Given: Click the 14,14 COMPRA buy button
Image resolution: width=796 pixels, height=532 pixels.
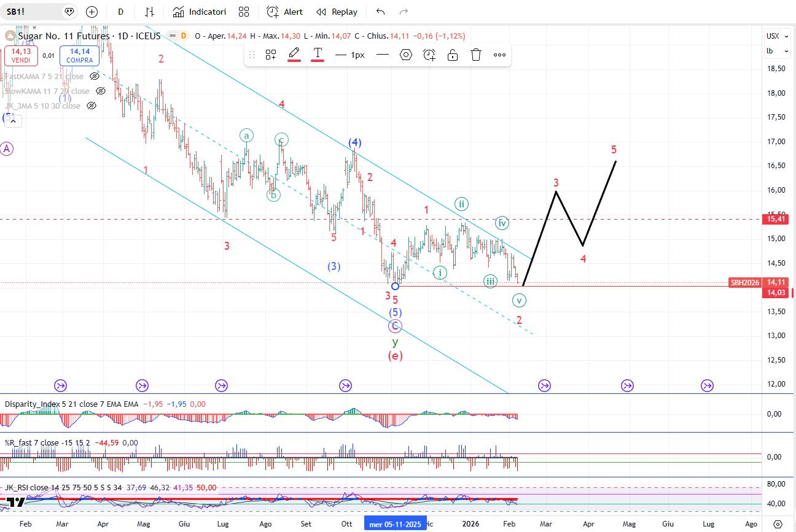Looking at the screenshot, I should pos(79,56).
